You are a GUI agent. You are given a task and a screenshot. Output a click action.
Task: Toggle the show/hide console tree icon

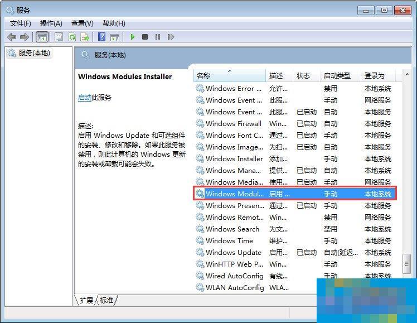[x=42, y=37]
